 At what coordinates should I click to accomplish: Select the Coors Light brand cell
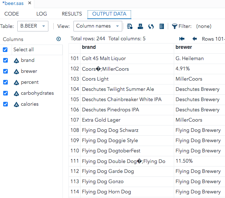tap(95, 79)
